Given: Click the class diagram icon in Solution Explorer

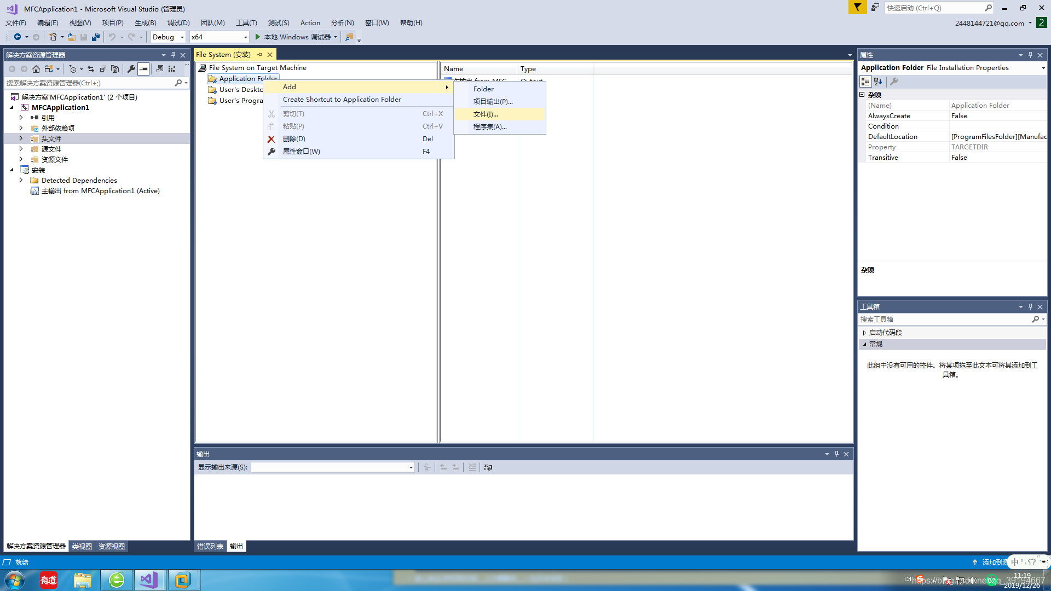Looking at the screenshot, I should pyautogui.click(x=172, y=69).
